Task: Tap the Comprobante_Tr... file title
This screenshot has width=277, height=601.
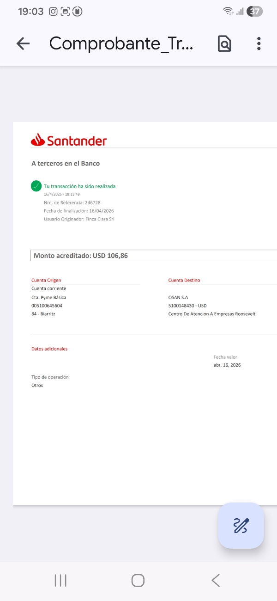Action: [x=121, y=43]
